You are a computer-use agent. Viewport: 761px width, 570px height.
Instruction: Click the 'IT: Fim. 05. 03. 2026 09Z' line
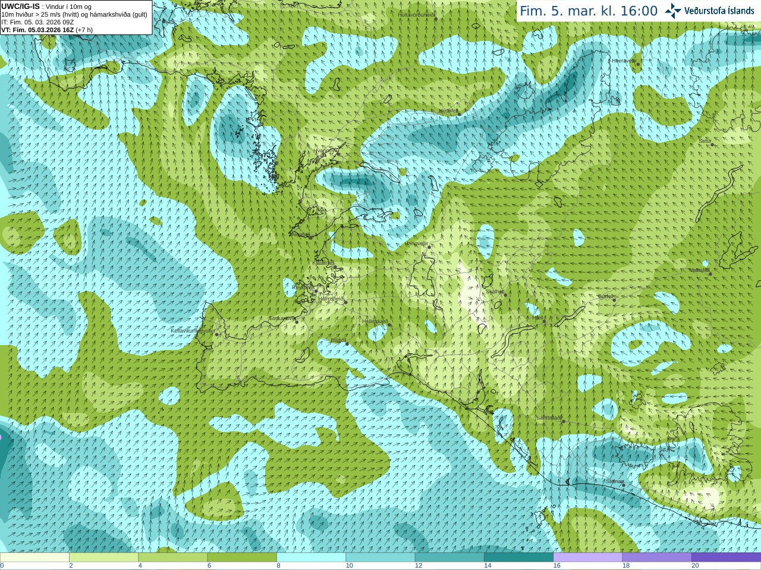pyautogui.click(x=37, y=22)
